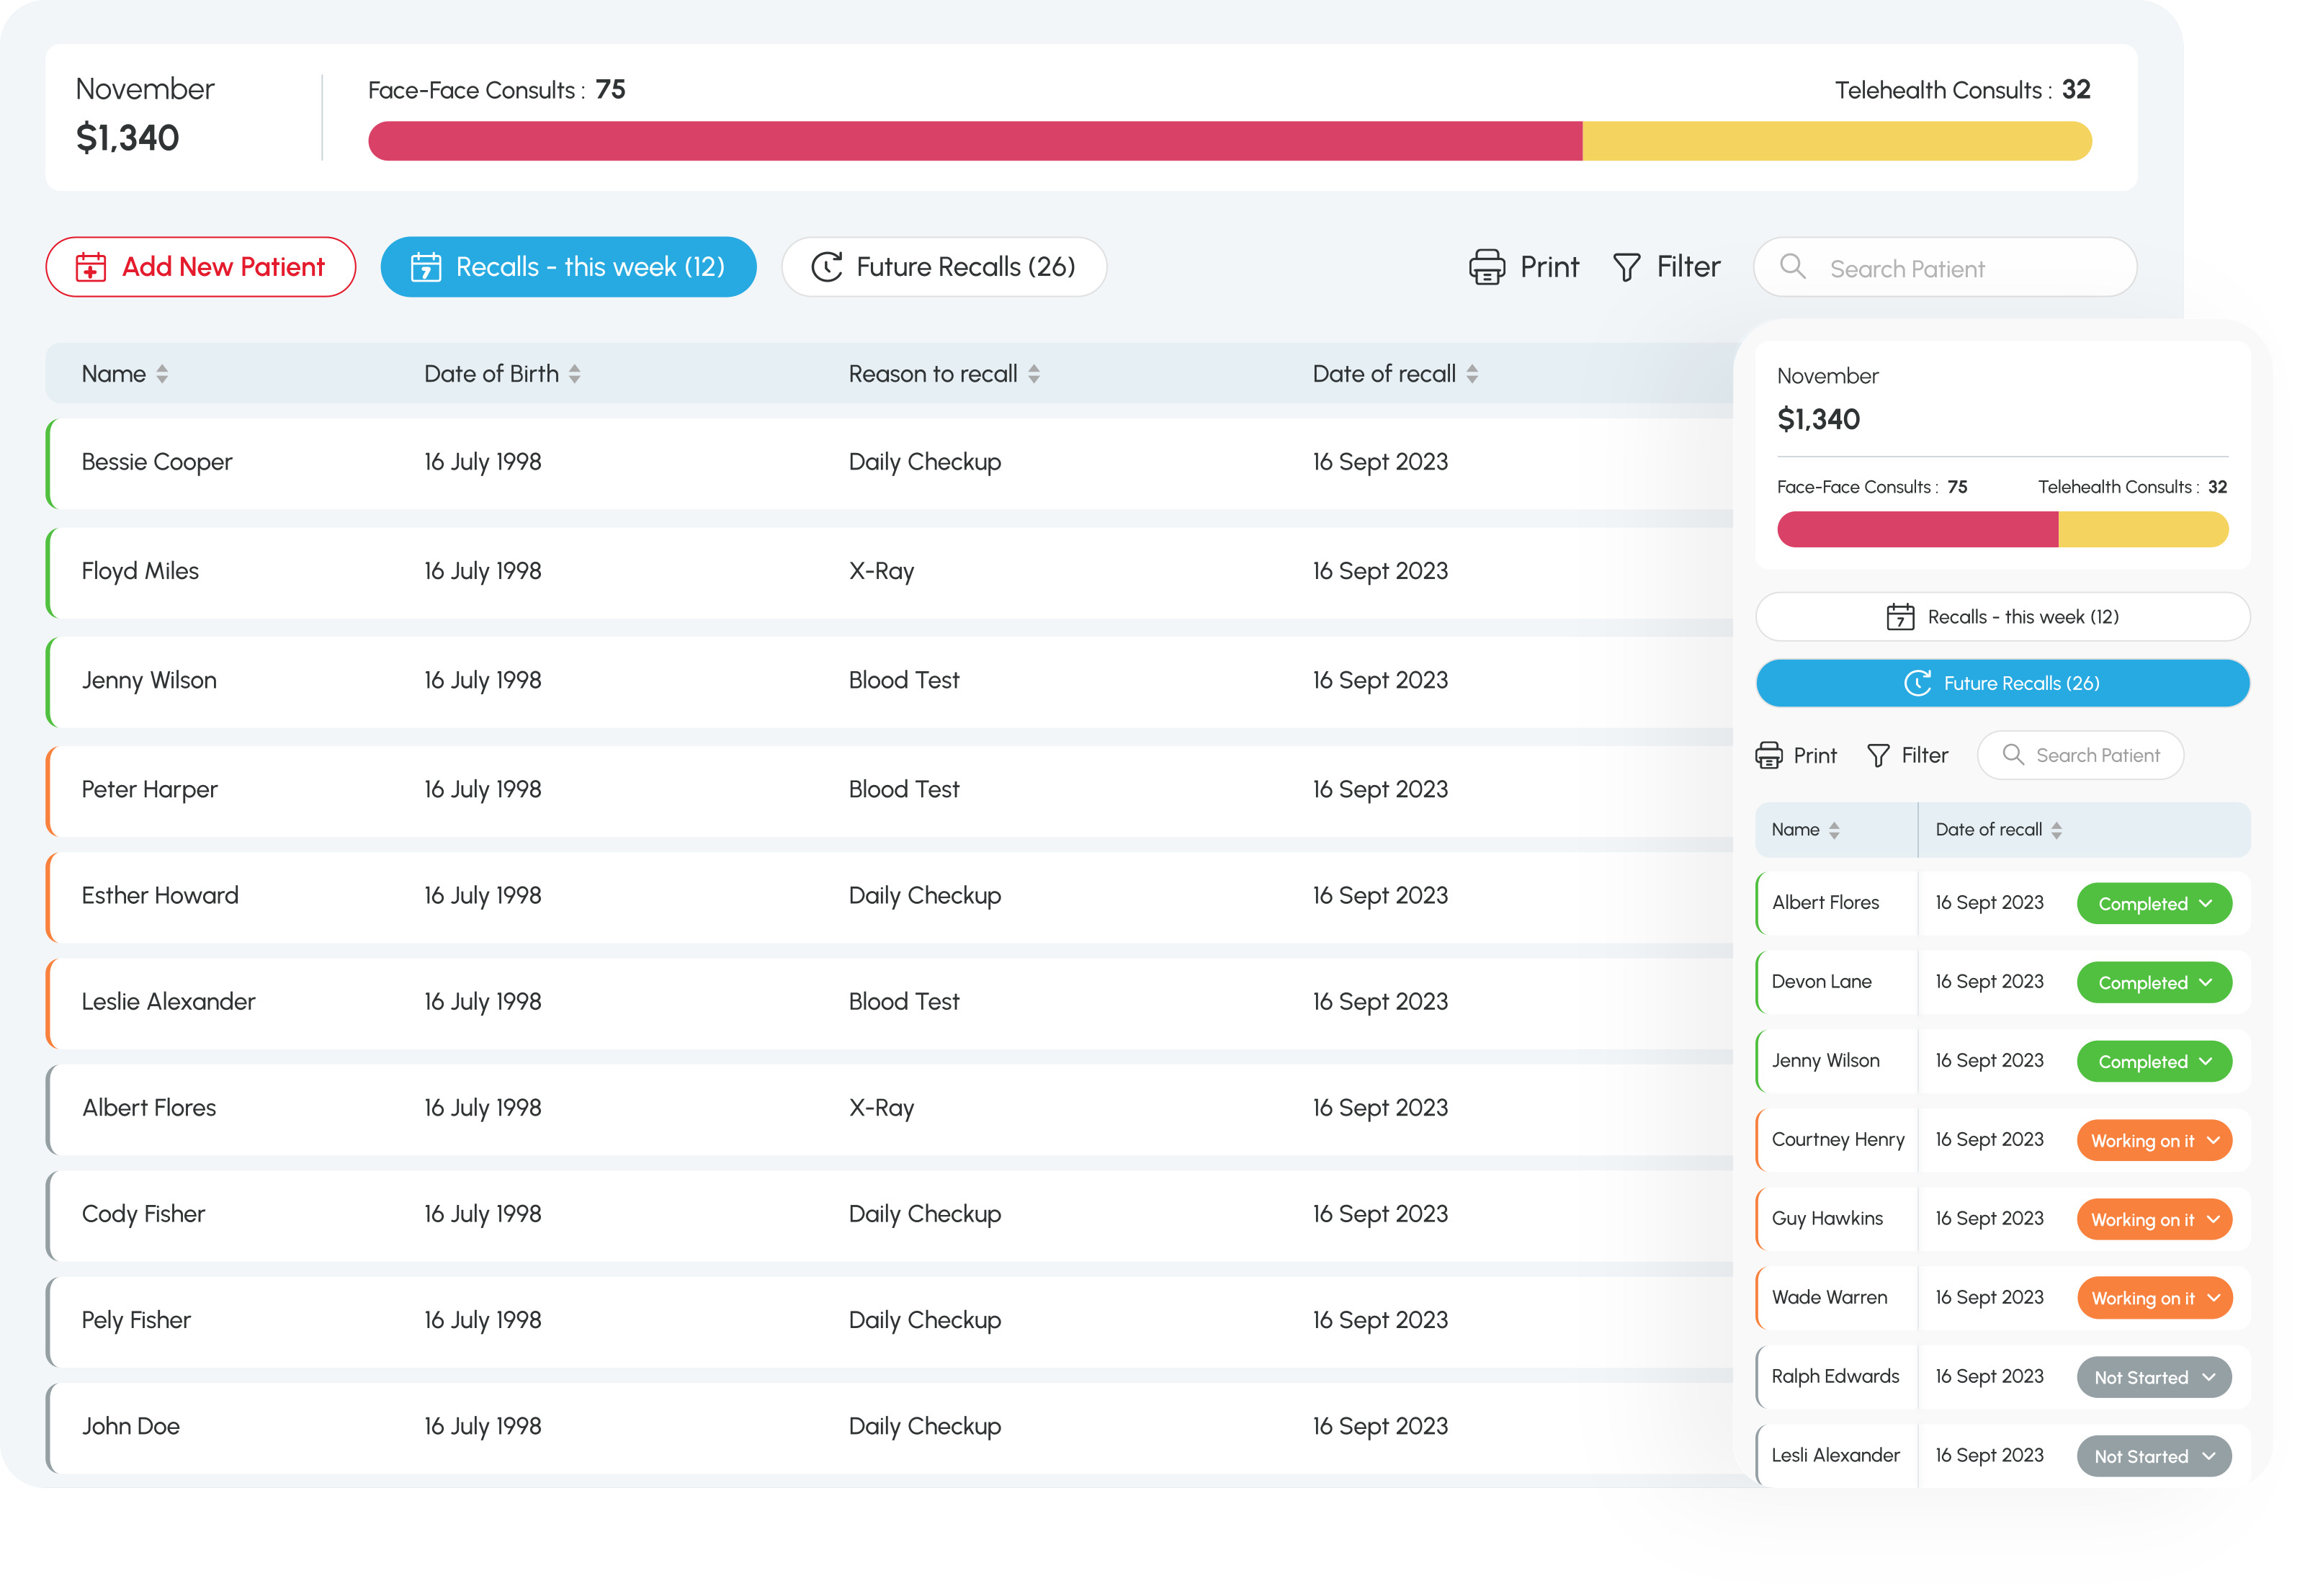Switch to Recalls - this week (12) tab

[x=568, y=267]
